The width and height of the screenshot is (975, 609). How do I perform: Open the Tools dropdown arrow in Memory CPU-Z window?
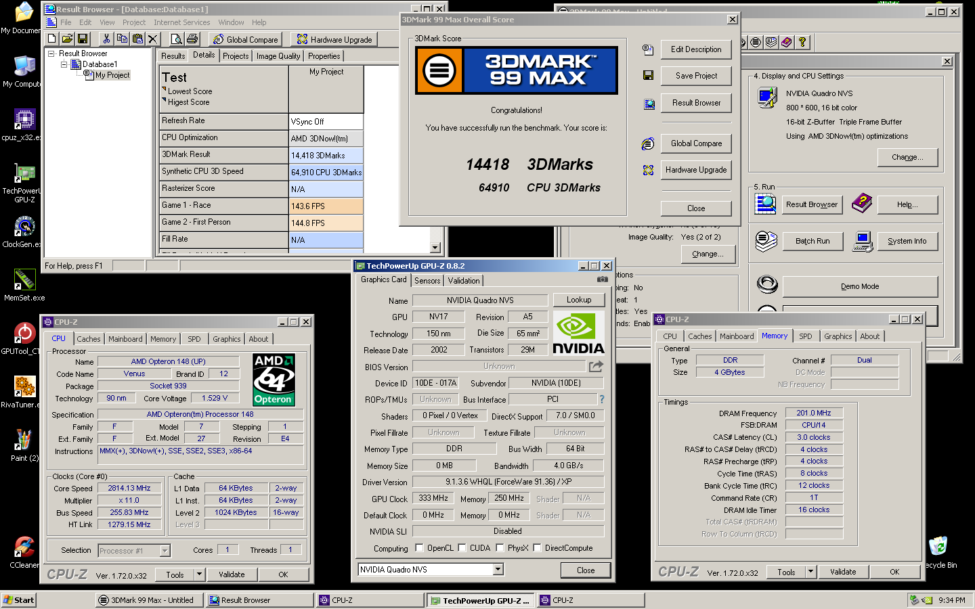(x=810, y=572)
